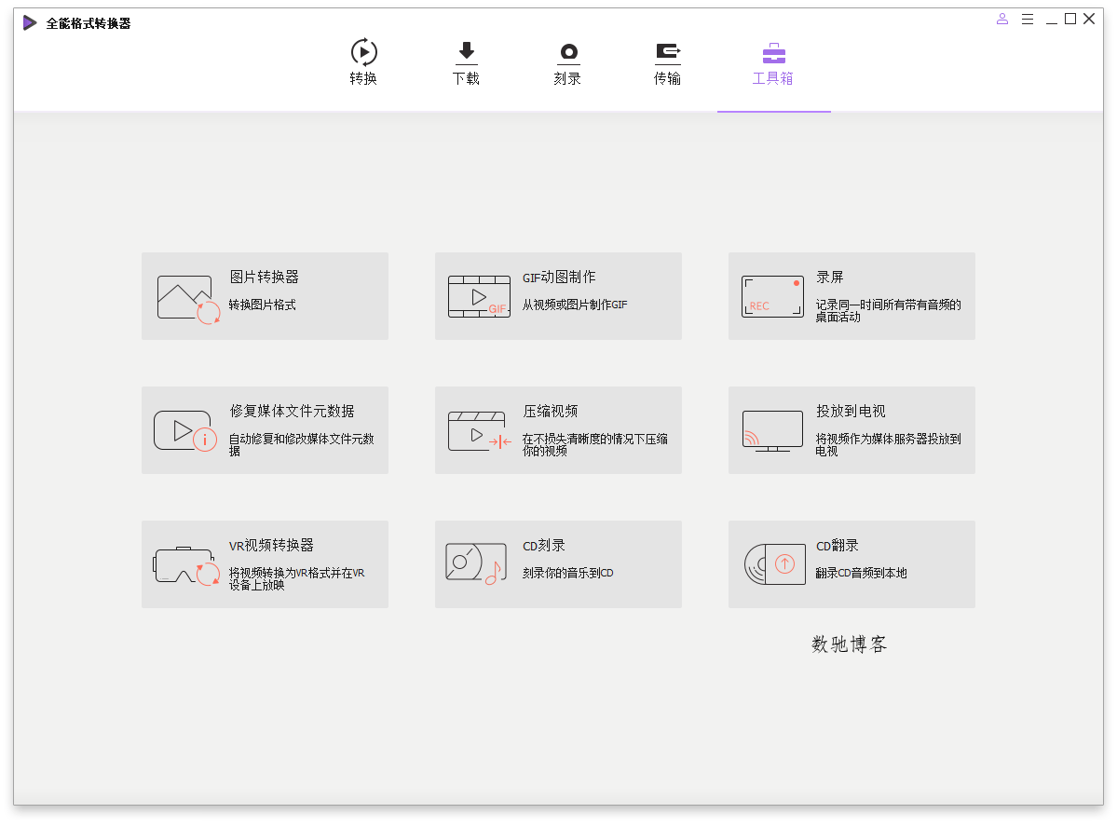The image size is (1117, 827).
Task: Click description 从视频或图片制作GIF
Action: coord(574,305)
